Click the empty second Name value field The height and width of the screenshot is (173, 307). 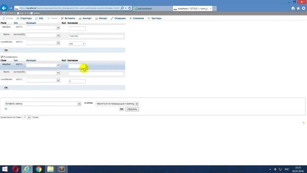pos(96,74)
